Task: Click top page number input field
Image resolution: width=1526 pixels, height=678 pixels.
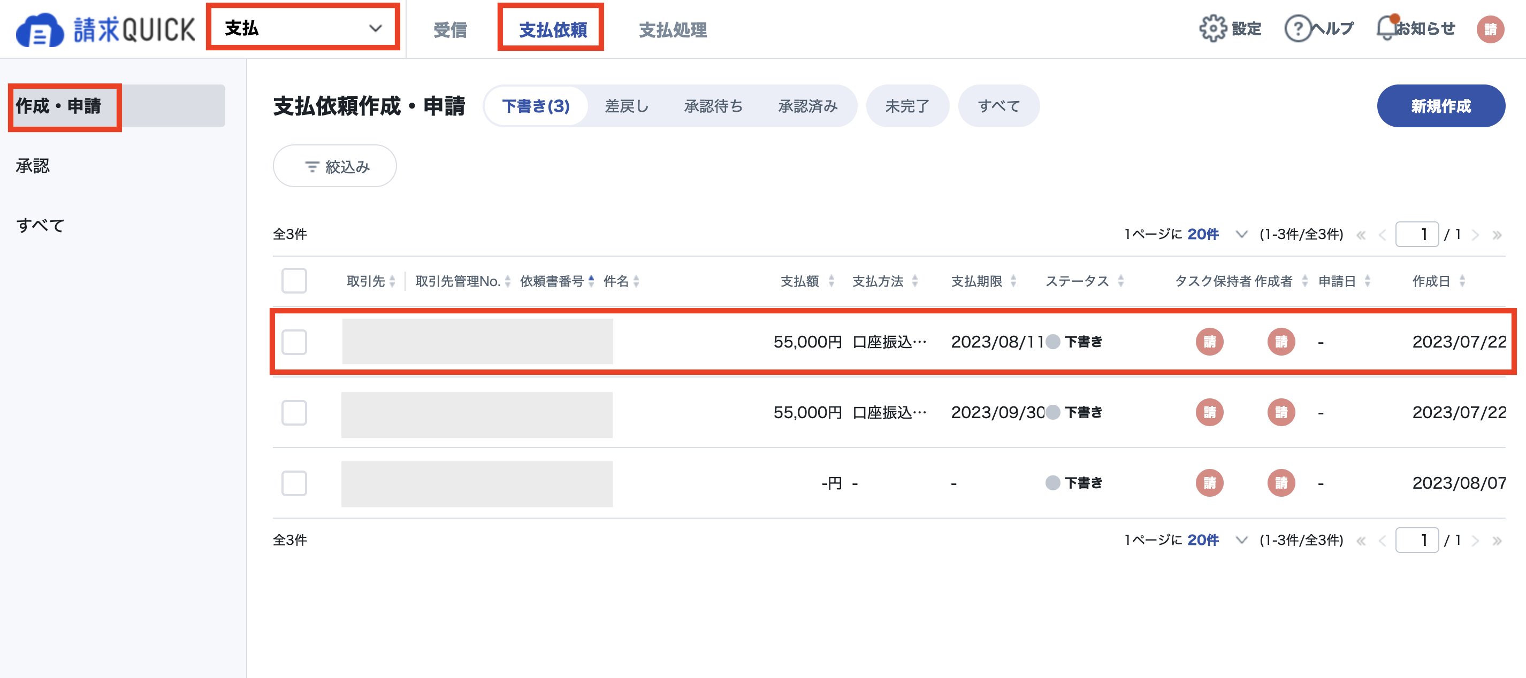Action: click(1416, 235)
